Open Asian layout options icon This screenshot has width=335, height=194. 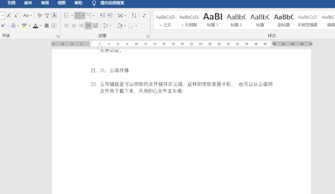point(122,15)
